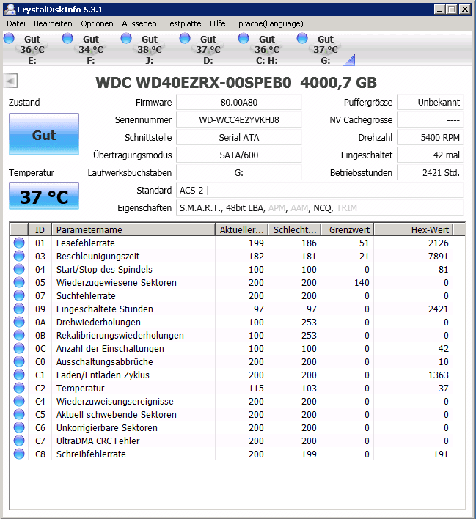The image size is (476, 519).
Task: Click the serial number field WD-WCC4E2YVKHJ8
Action: point(239,119)
